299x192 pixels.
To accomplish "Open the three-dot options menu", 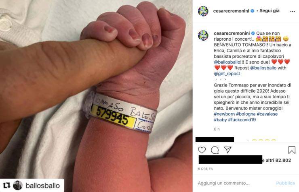I will (x=292, y=11).
